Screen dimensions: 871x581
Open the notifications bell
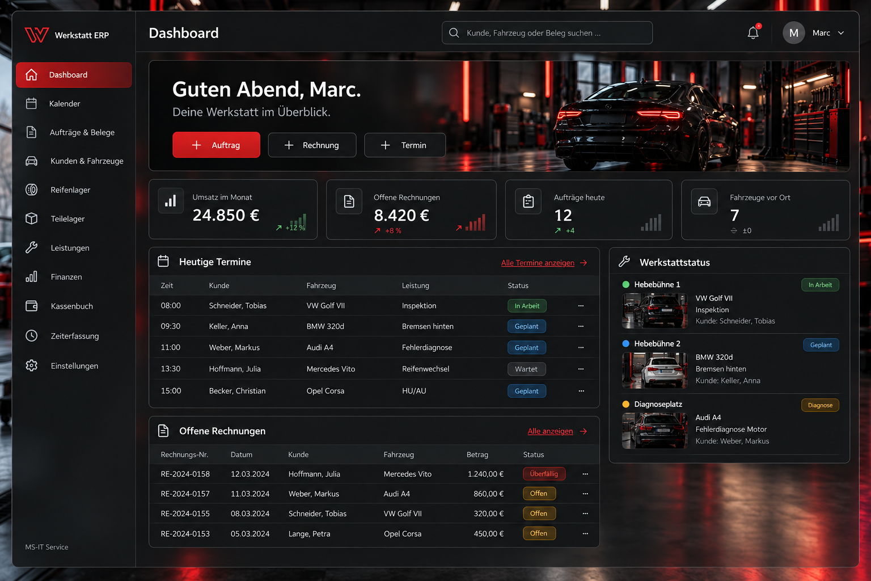tap(753, 33)
